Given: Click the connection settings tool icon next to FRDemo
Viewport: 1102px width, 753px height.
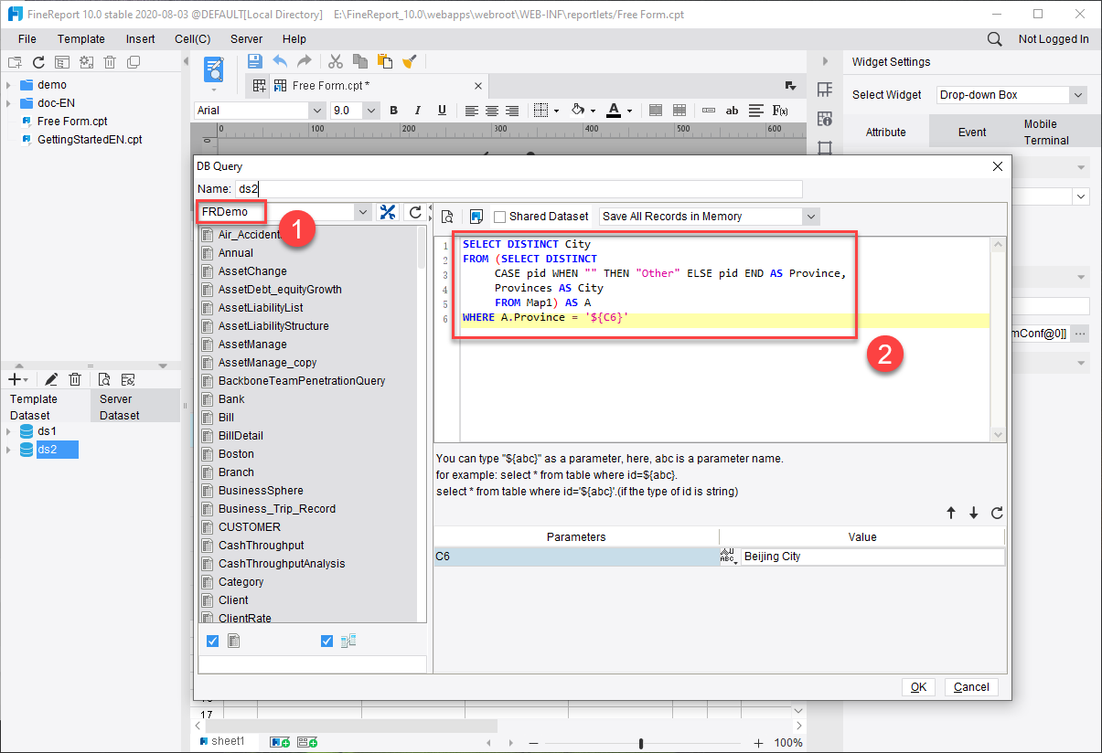Looking at the screenshot, I should pyautogui.click(x=388, y=212).
